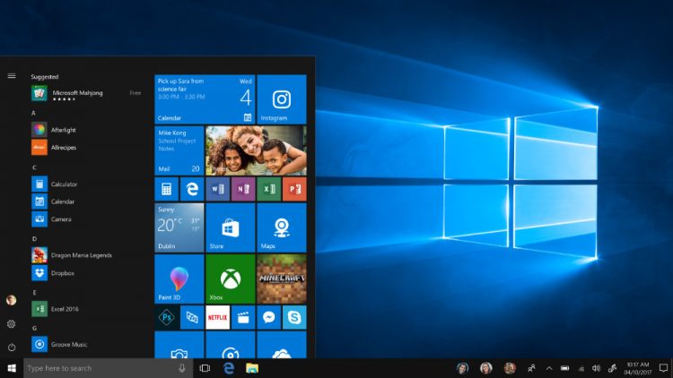Open the Mail tile from Mike Kong

(x=179, y=150)
